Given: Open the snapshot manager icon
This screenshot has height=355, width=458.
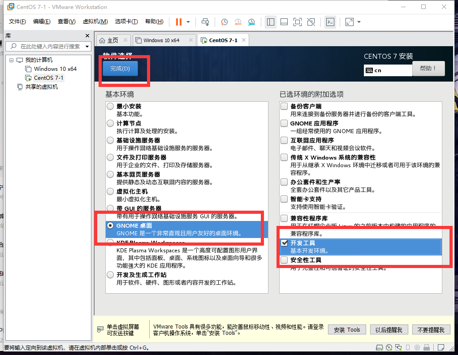Looking at the screenshot, I should pos(251,22).
